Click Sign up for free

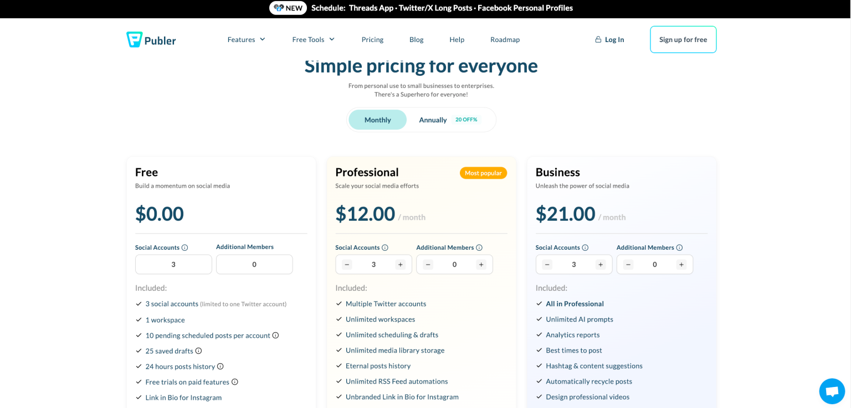tap(683, 39)
